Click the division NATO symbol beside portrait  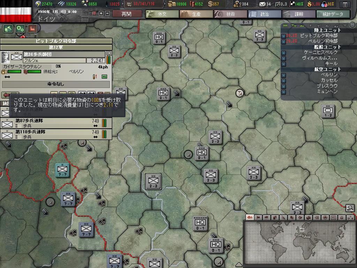point(17,56)
